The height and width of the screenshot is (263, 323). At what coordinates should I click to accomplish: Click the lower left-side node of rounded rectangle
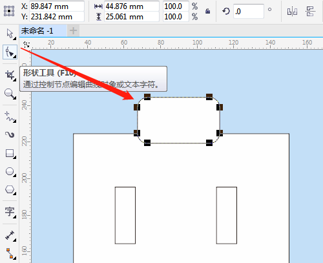tap(137, 133)
